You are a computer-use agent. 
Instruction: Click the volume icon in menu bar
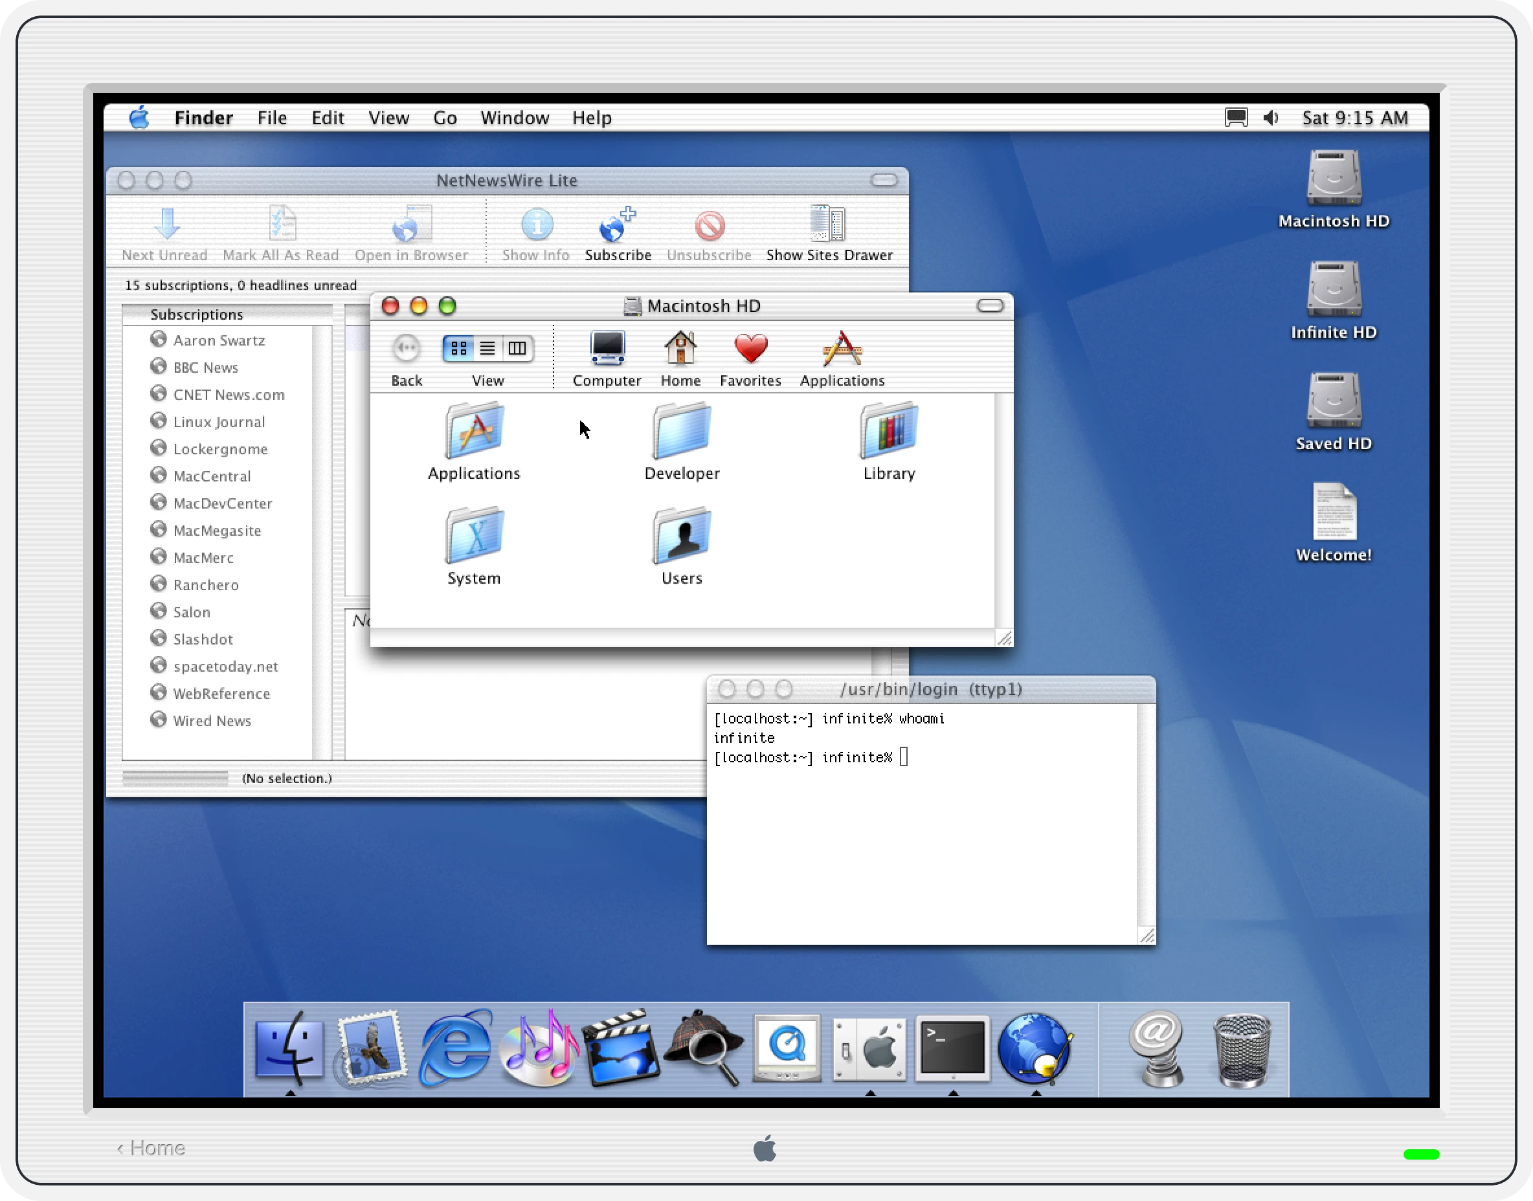[x=1270, y=118]
